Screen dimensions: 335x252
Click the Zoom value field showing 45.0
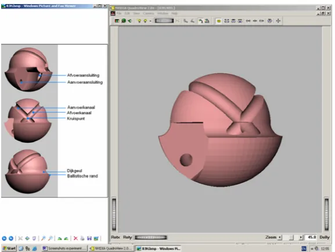click(311, 237)
